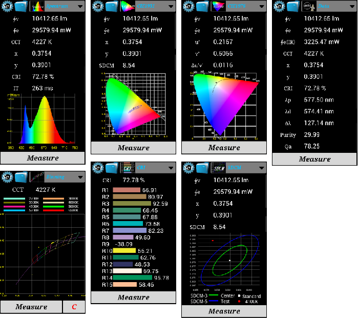This screenshot has height=318, width=358.
Task: Select Purity value 29.99
Action: pos(312,135)
